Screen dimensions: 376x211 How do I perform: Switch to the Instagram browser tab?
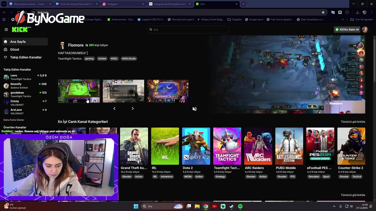[123, 4]
